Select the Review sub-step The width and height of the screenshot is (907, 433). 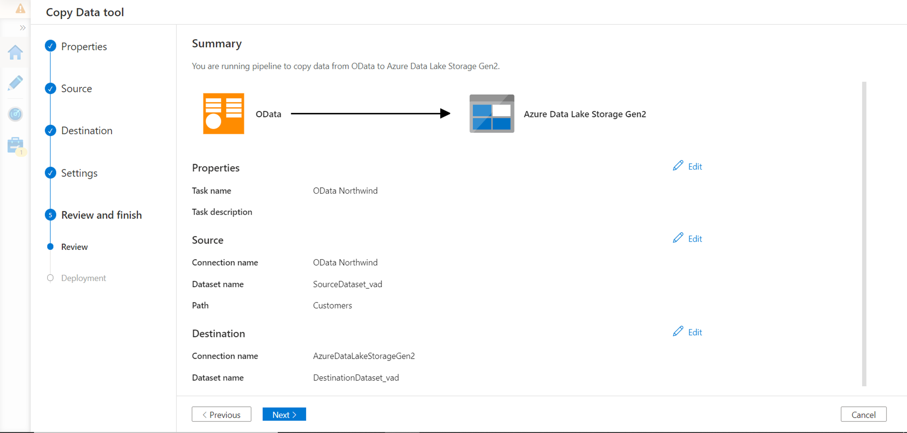click(74, 247)
